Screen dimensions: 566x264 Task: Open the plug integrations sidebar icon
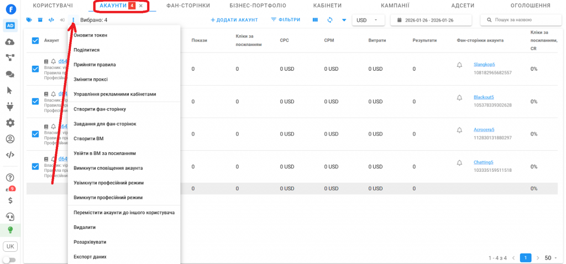[x=10, y=107]
